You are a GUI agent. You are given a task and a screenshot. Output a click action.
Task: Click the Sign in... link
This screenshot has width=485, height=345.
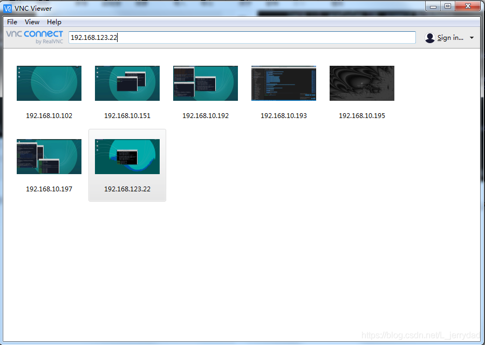point(450,38)
